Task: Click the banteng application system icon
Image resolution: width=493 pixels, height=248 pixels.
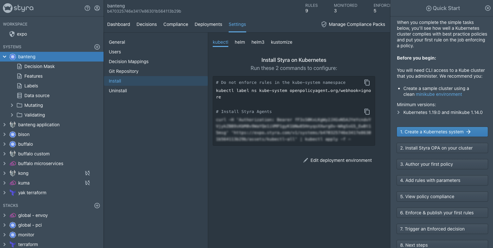Action: (x=13, y=125)
